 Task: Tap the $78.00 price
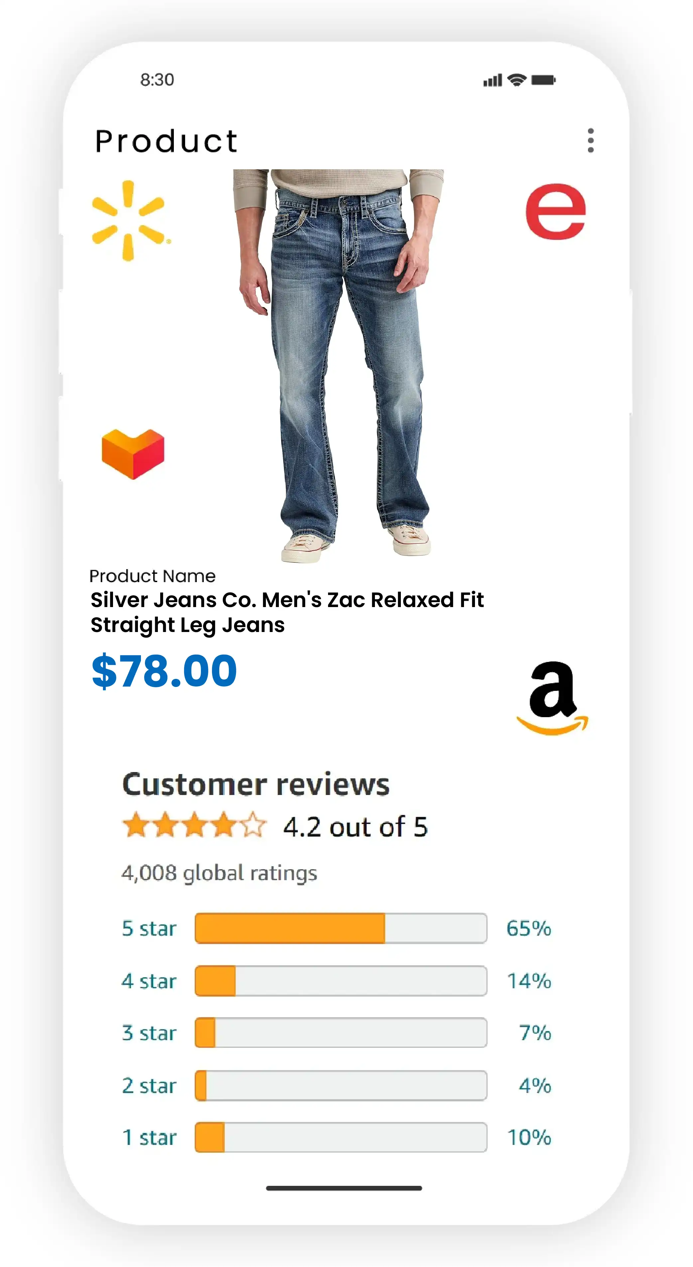(164, 670)
